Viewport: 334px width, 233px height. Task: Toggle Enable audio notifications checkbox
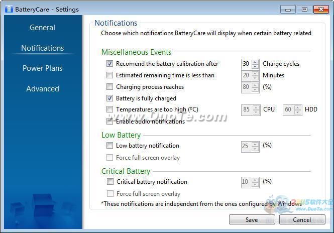click(x=109, y=121)
